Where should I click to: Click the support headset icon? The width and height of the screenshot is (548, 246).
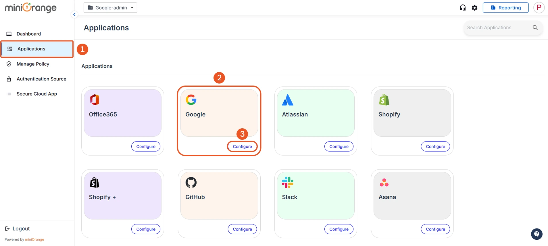pyautogui.click(x=463, y=8)
